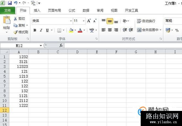Expand underline style dropdown arrow
The height and width of the screenshot is (126, 182).
[x=52, y=30]
